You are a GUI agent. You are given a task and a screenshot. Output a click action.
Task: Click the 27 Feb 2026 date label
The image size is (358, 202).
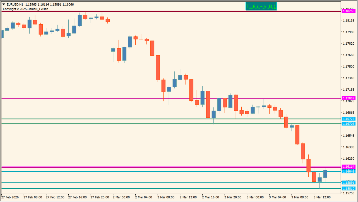coord(10,197)
